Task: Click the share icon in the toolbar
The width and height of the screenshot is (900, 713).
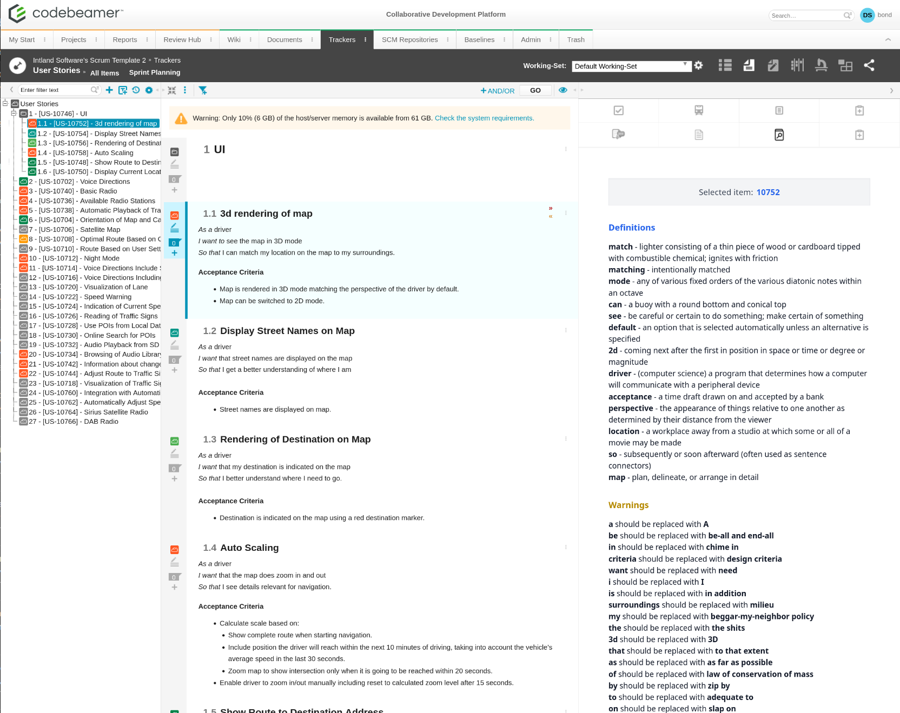Action: 870,65
